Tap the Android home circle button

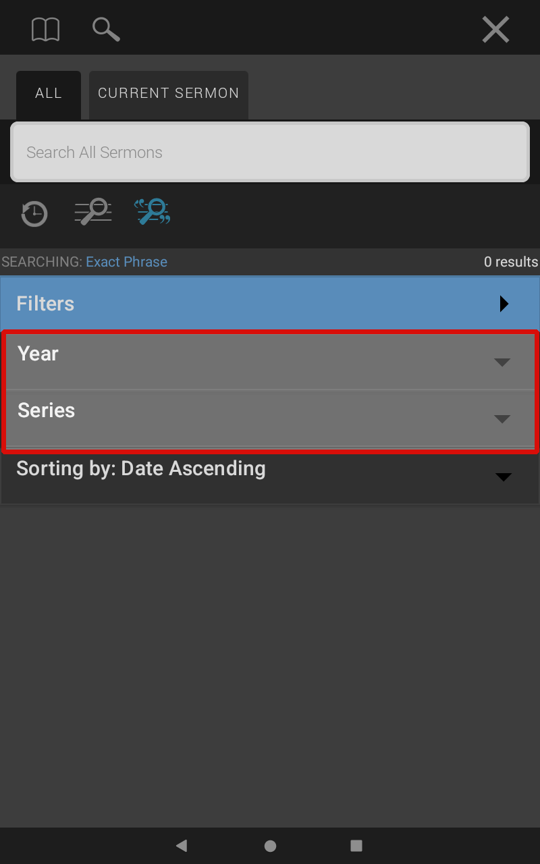tap(270, 846)
